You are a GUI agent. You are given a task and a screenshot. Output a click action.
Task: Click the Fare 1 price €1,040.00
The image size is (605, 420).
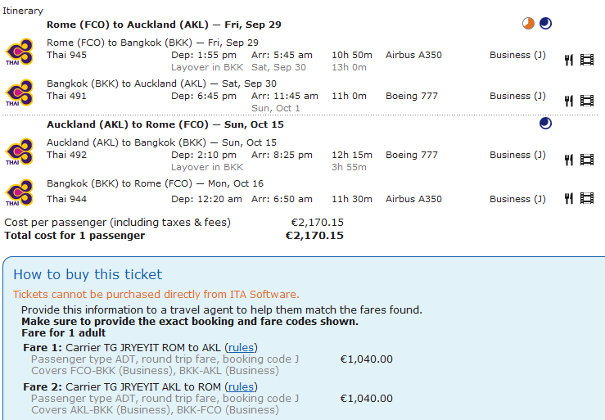pyautogui.click(x=366, y=359)
